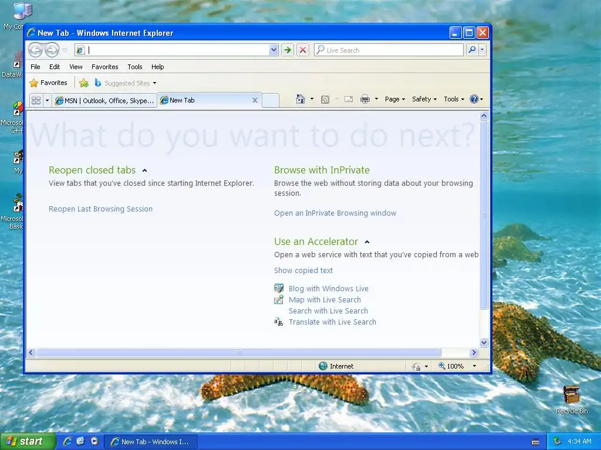This screenshot has height=450, width=601.
Task: Click the vertical scrollbar down arrow
Action: tap(484, 342)
